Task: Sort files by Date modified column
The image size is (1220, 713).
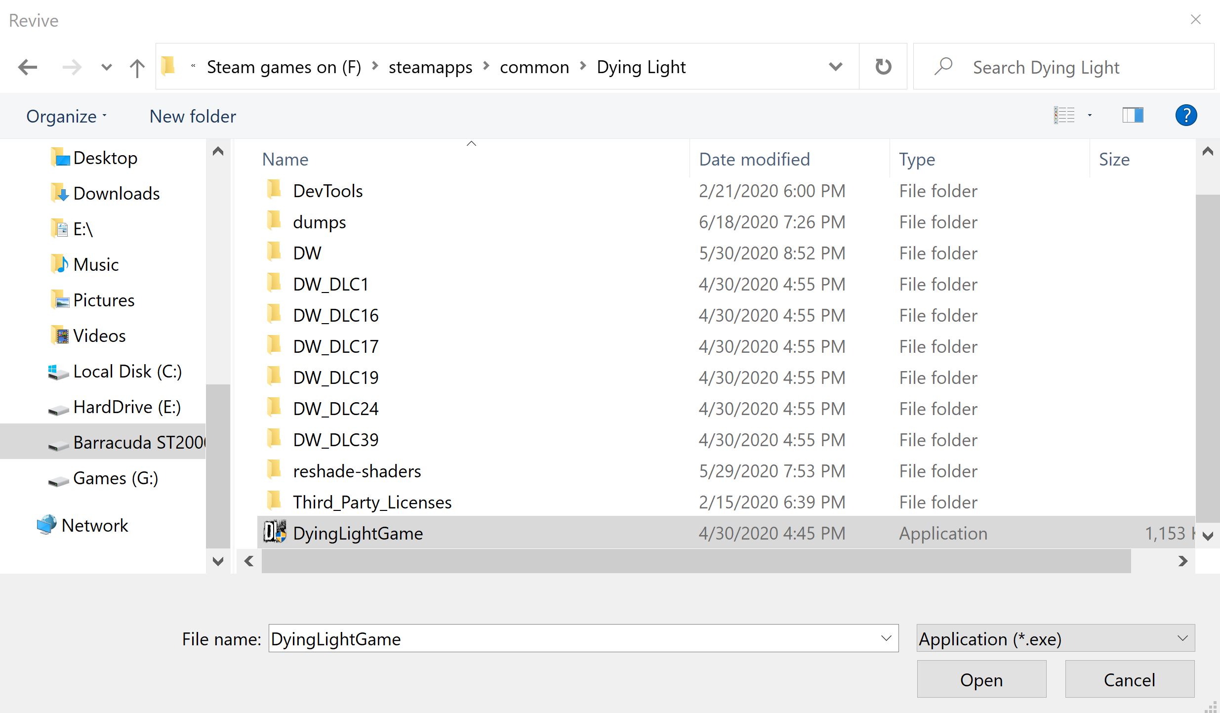Action: 754,160
